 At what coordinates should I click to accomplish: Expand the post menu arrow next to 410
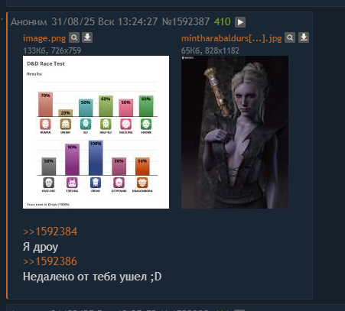[240, 22]
